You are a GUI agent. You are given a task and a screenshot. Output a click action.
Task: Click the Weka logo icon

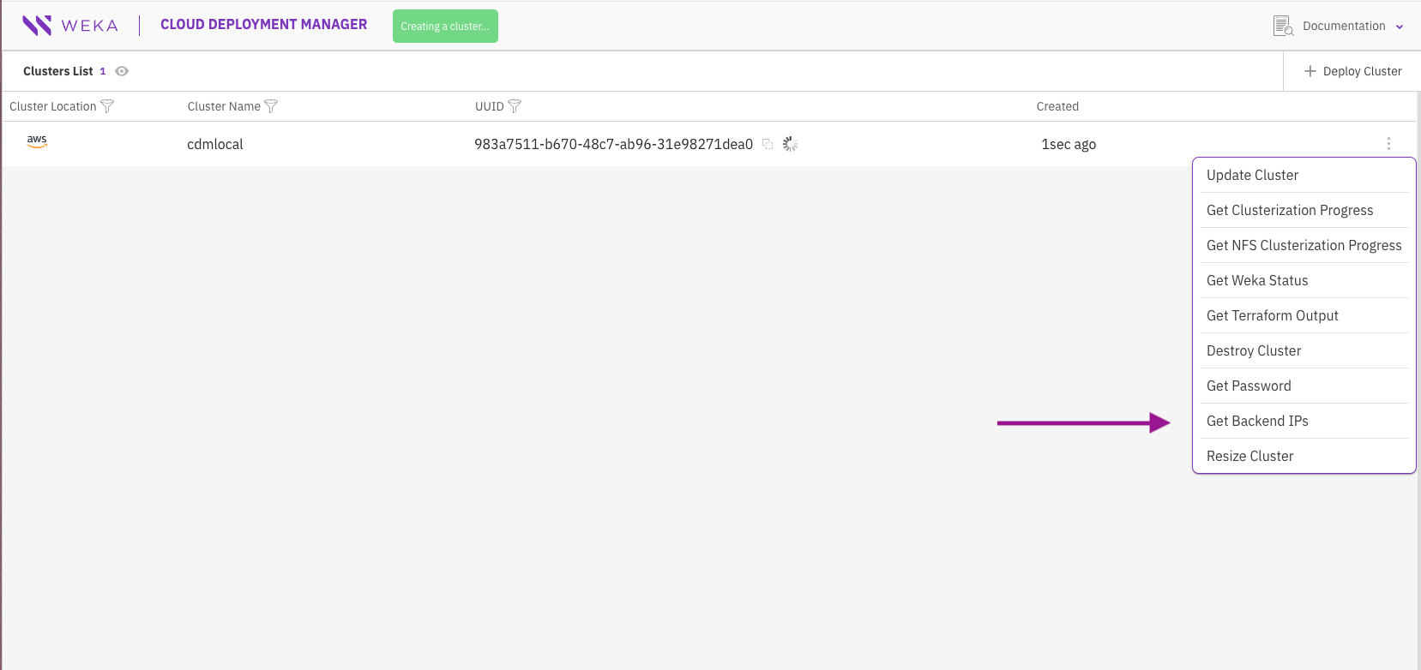click(37, 26)
